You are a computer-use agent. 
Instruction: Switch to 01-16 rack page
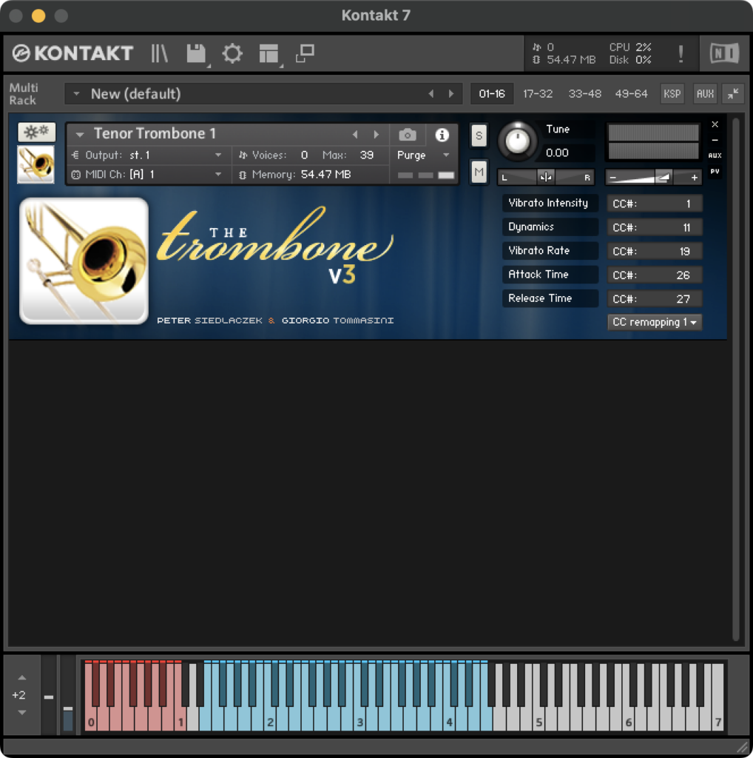[492, 93]
